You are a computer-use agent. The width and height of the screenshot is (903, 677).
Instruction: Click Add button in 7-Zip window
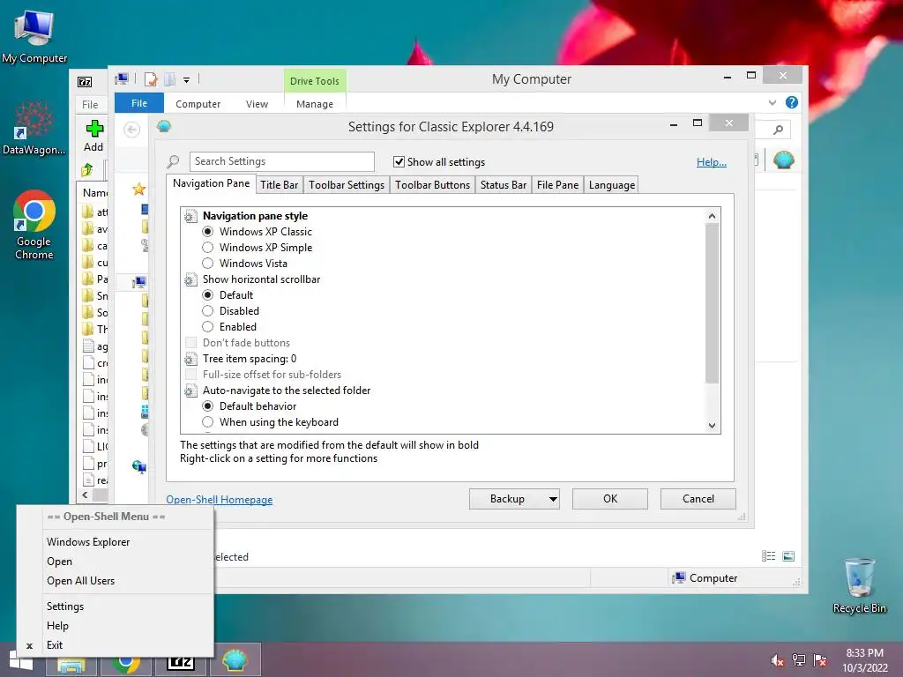93,137
